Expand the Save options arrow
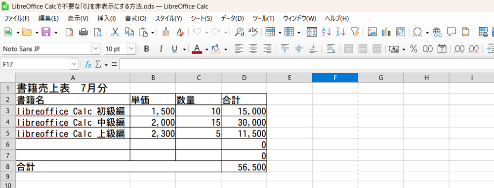Screen dimensions: 494x188 point(56,32)
